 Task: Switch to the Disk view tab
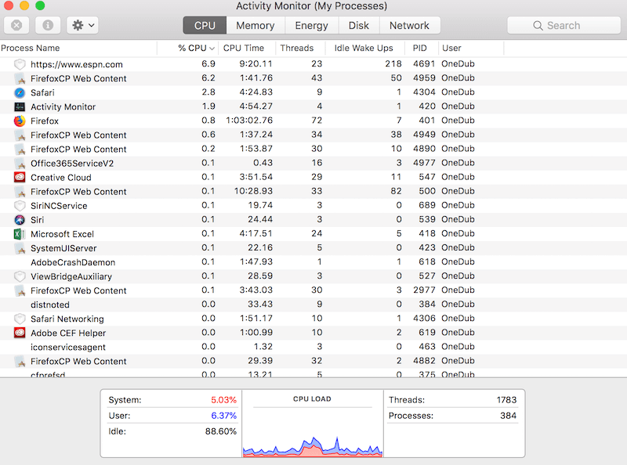coord(358,25)
